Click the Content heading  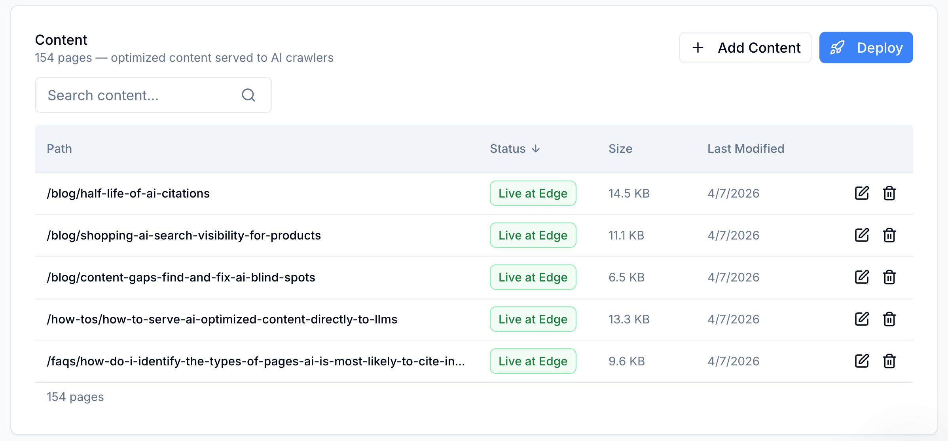61,40
